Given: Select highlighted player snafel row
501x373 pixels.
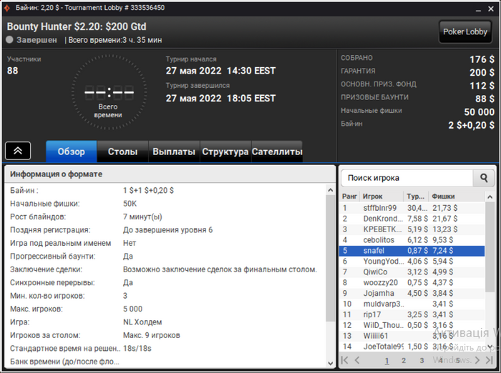Looking at the screenshot, I should tap(412, 251).
